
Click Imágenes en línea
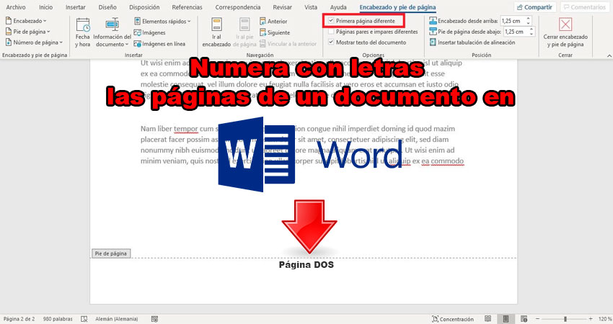click(162, 43)
